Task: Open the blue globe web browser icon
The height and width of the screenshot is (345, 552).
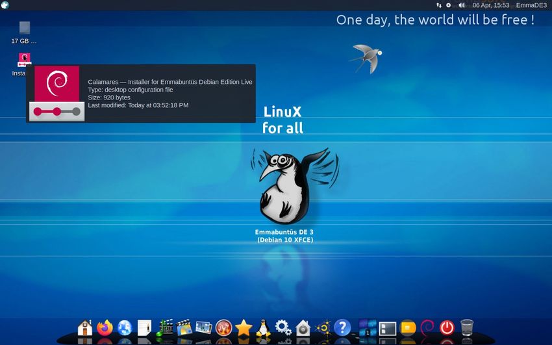Action: pyautogui.click(x=125, y=327)
